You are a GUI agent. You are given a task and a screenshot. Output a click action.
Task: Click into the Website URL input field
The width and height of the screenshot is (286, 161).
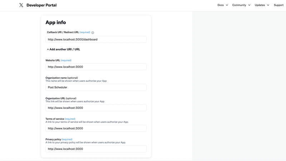click(96, 67)
